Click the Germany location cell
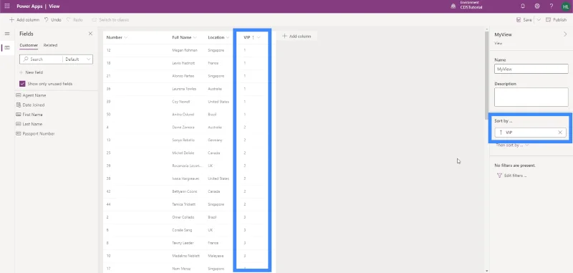The image size is (573, 273). (214, 140)
